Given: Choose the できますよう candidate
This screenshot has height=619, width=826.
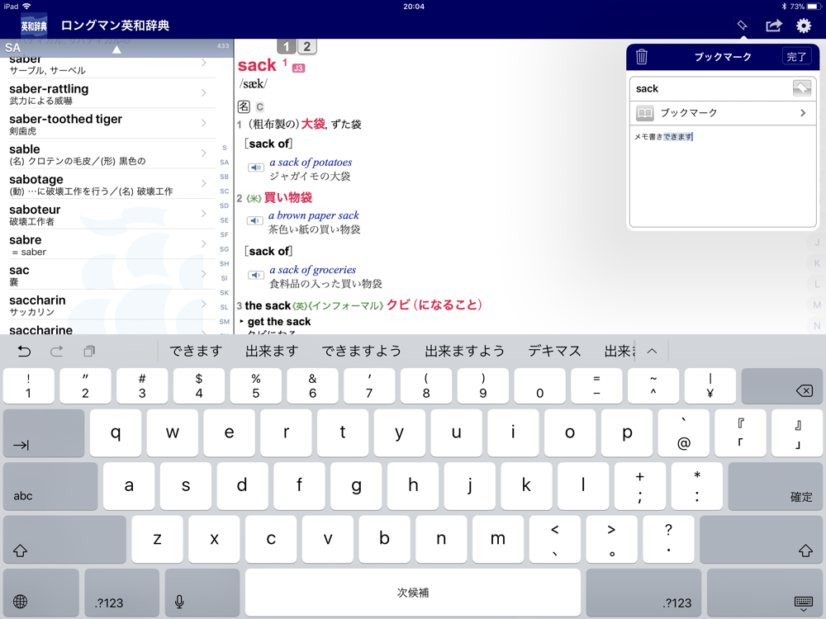Looking at the screenshot, I should point(362,351).
